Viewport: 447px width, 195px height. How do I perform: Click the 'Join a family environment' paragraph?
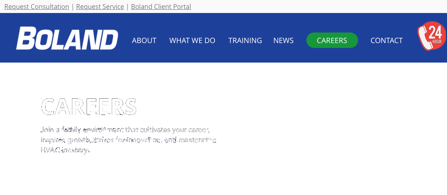[128, 140]
